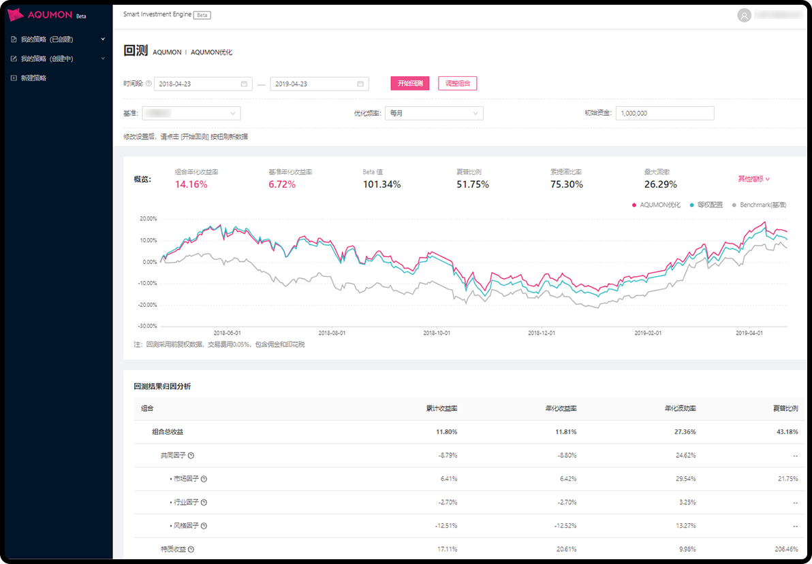812x564 pixels.
Task: Click the edit icon beside 我的策略 (创建中)
Action: 14,59
